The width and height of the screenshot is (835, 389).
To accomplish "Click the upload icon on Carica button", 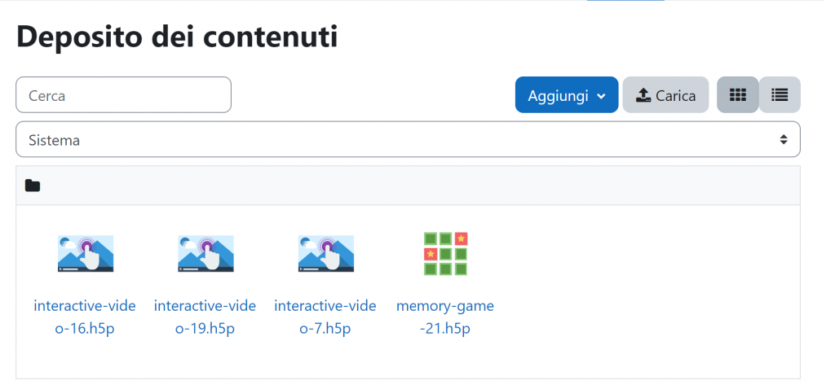I will pos(643,95).
